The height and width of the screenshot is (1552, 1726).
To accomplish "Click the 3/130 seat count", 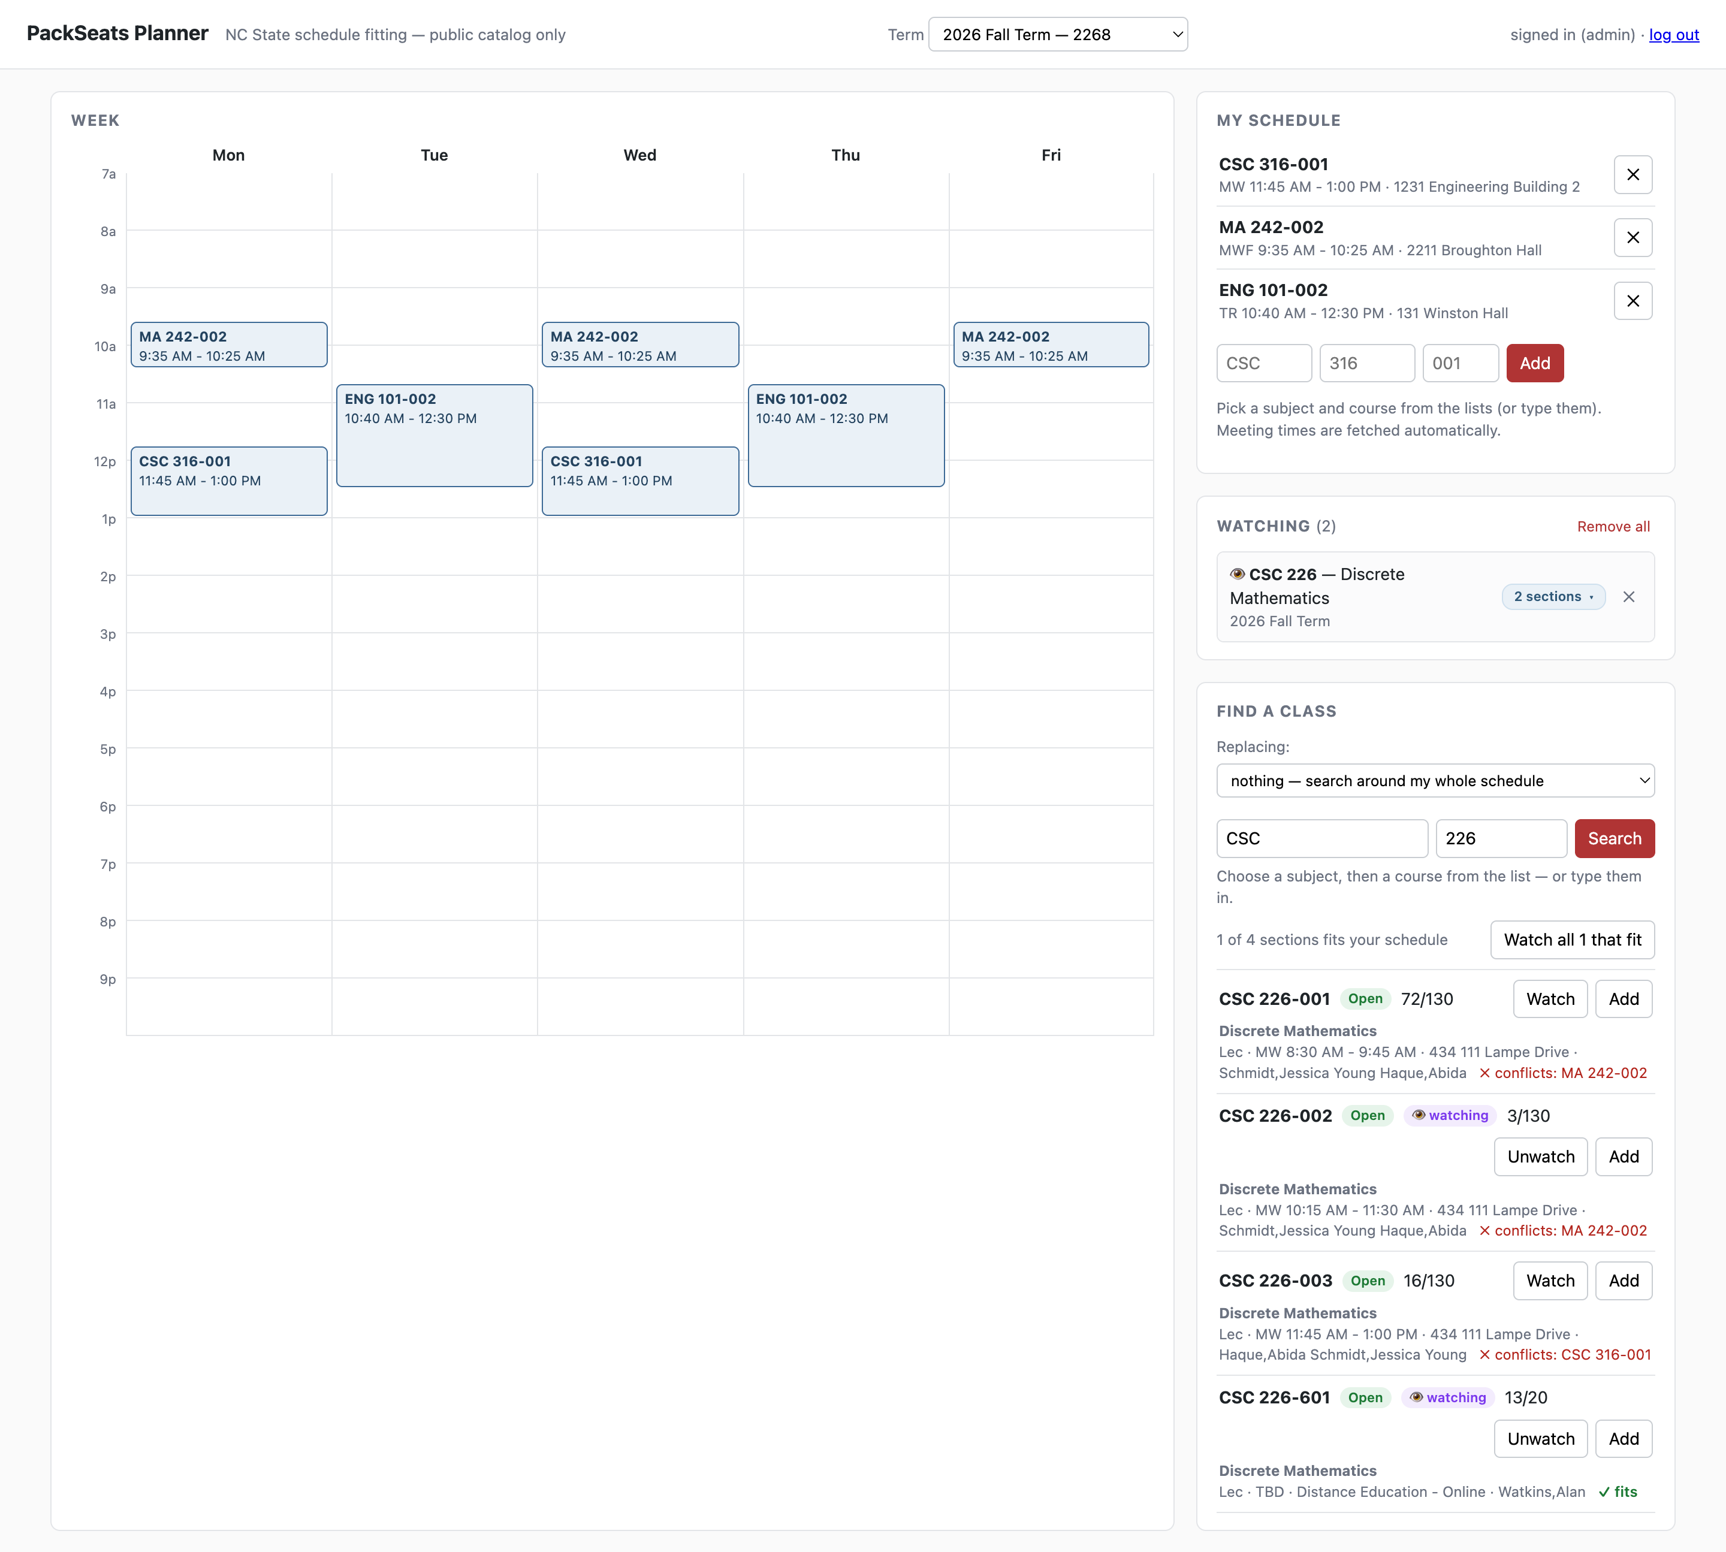I will (1528, 1116).
